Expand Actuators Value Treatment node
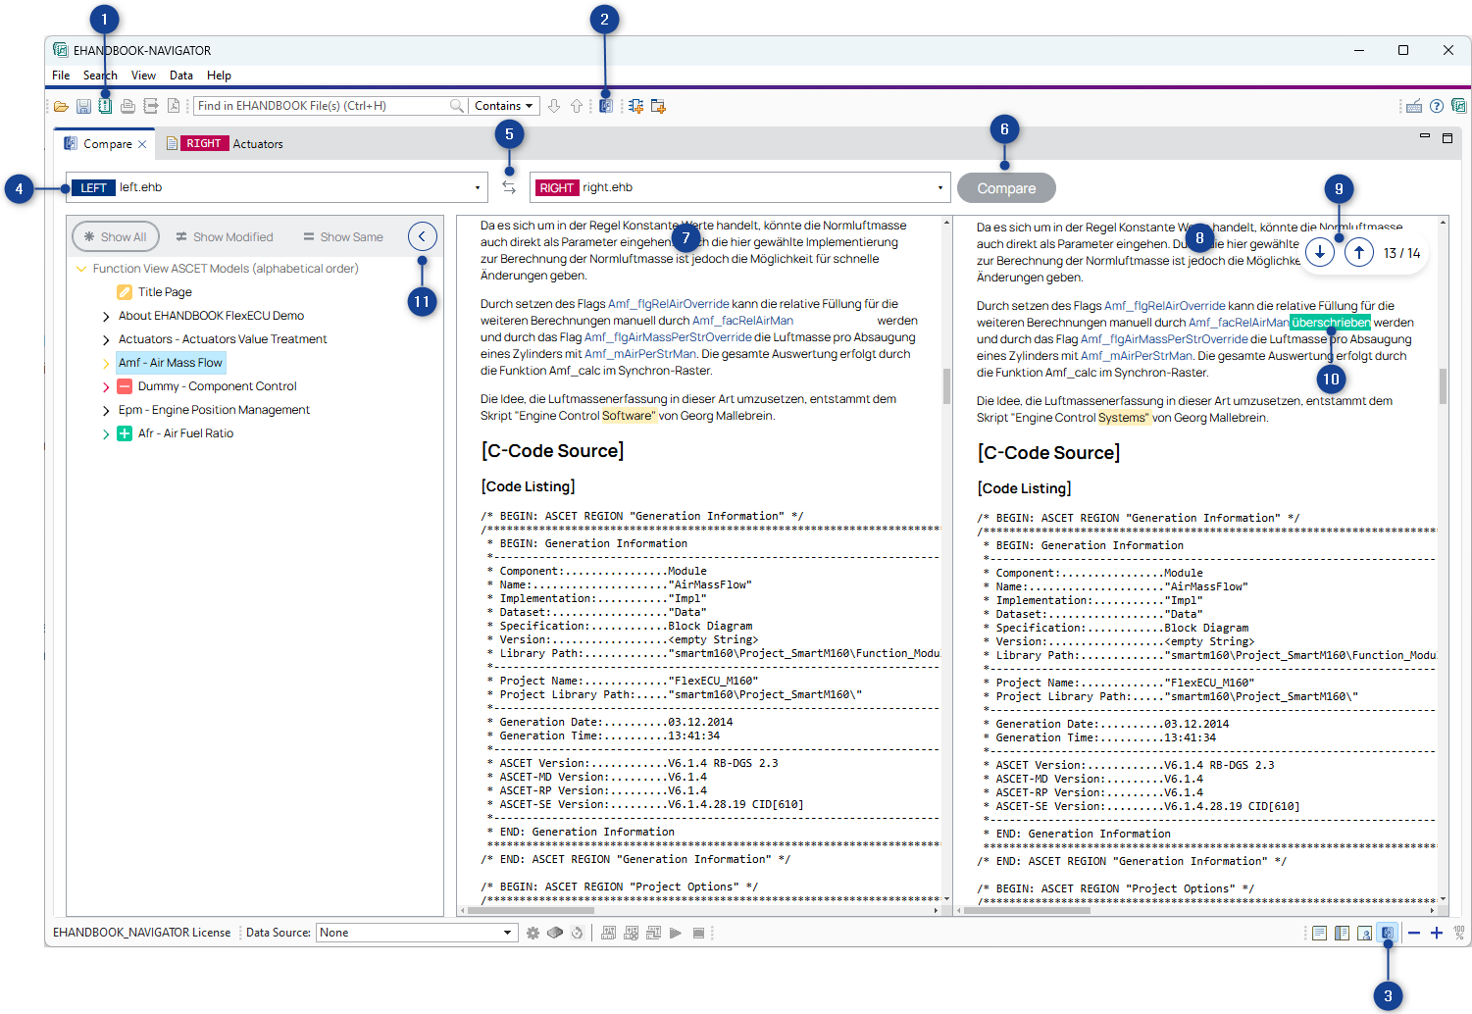 pos(106,339)
